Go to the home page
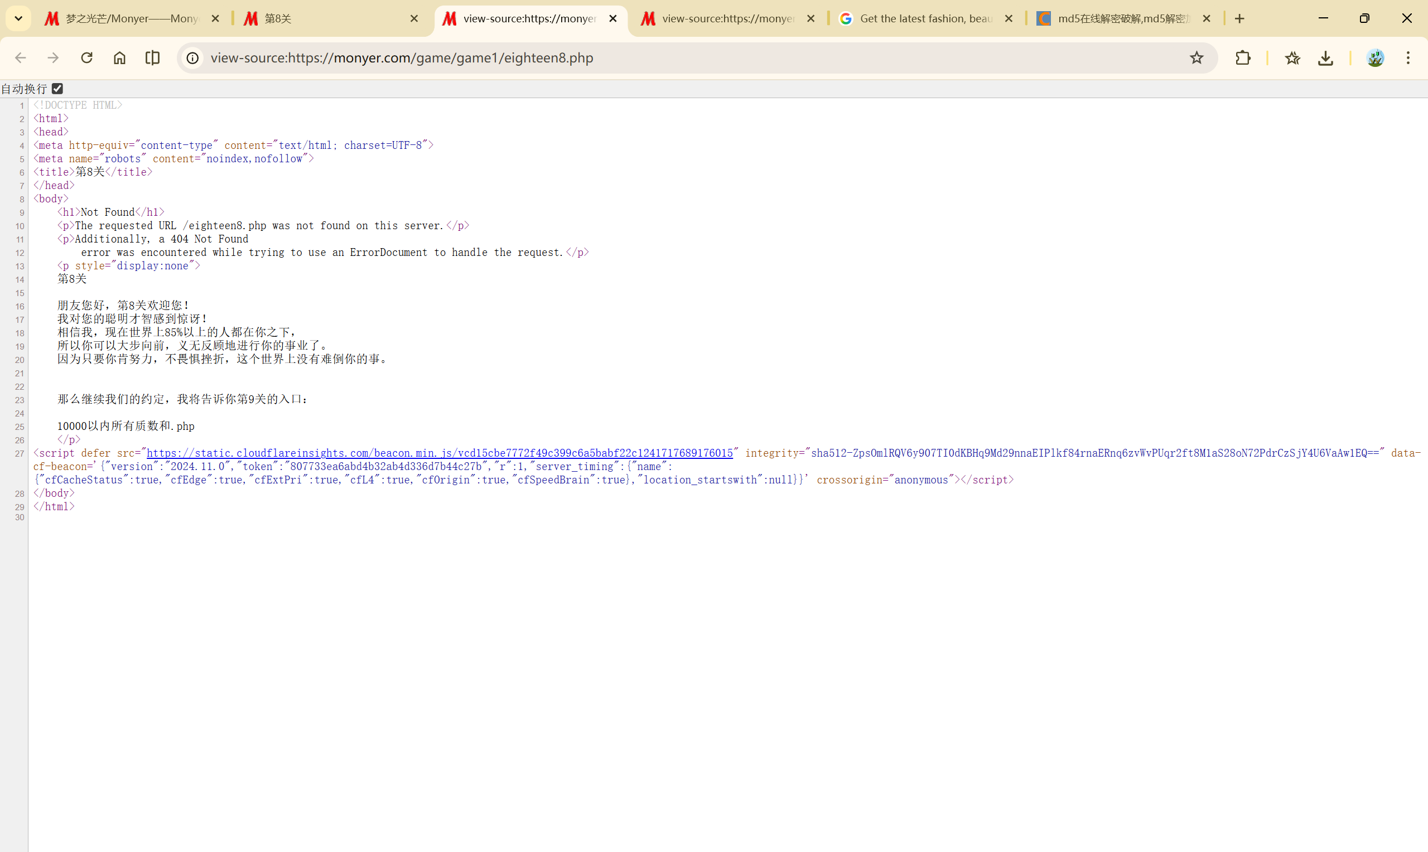Viewport: 1428px width, 852px height. pos(119,58)
